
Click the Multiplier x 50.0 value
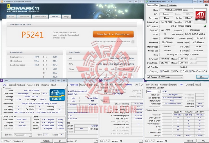pos(22,122)
